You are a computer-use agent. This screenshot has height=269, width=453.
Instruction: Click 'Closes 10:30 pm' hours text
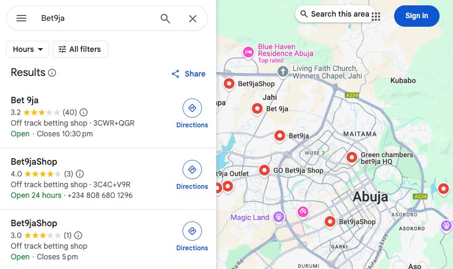(x=65, y=134)
